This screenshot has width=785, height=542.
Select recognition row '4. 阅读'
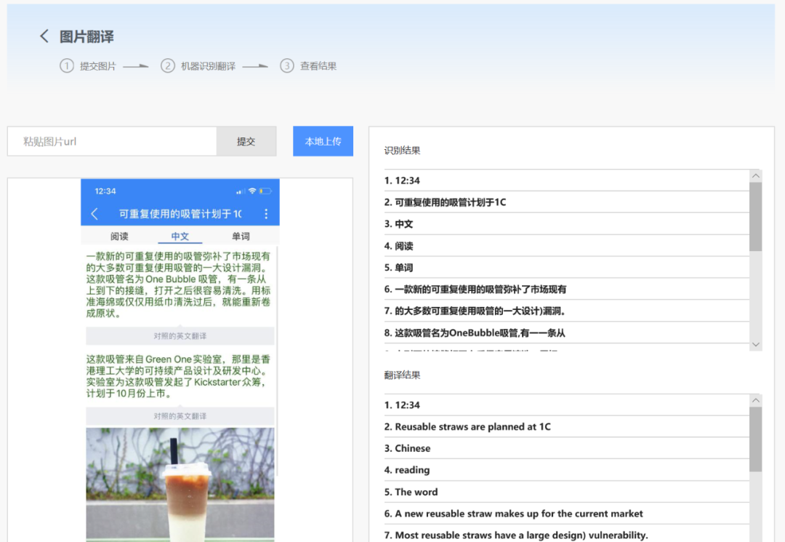click(x=567, y=245)
